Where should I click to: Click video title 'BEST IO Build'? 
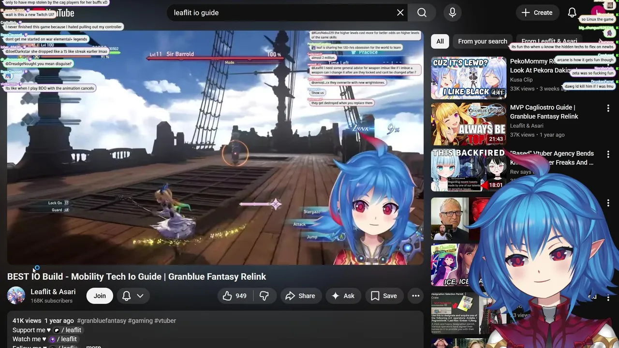[x=137, y=276]
